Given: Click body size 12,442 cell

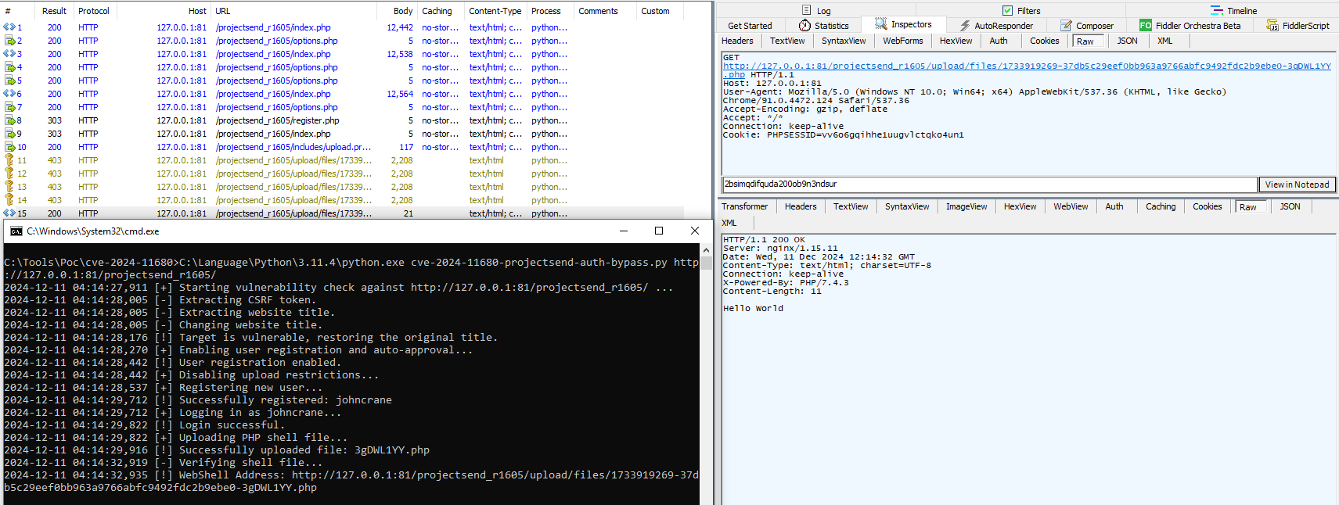Looking at the screenshot, I should click(x=400, y=27).
